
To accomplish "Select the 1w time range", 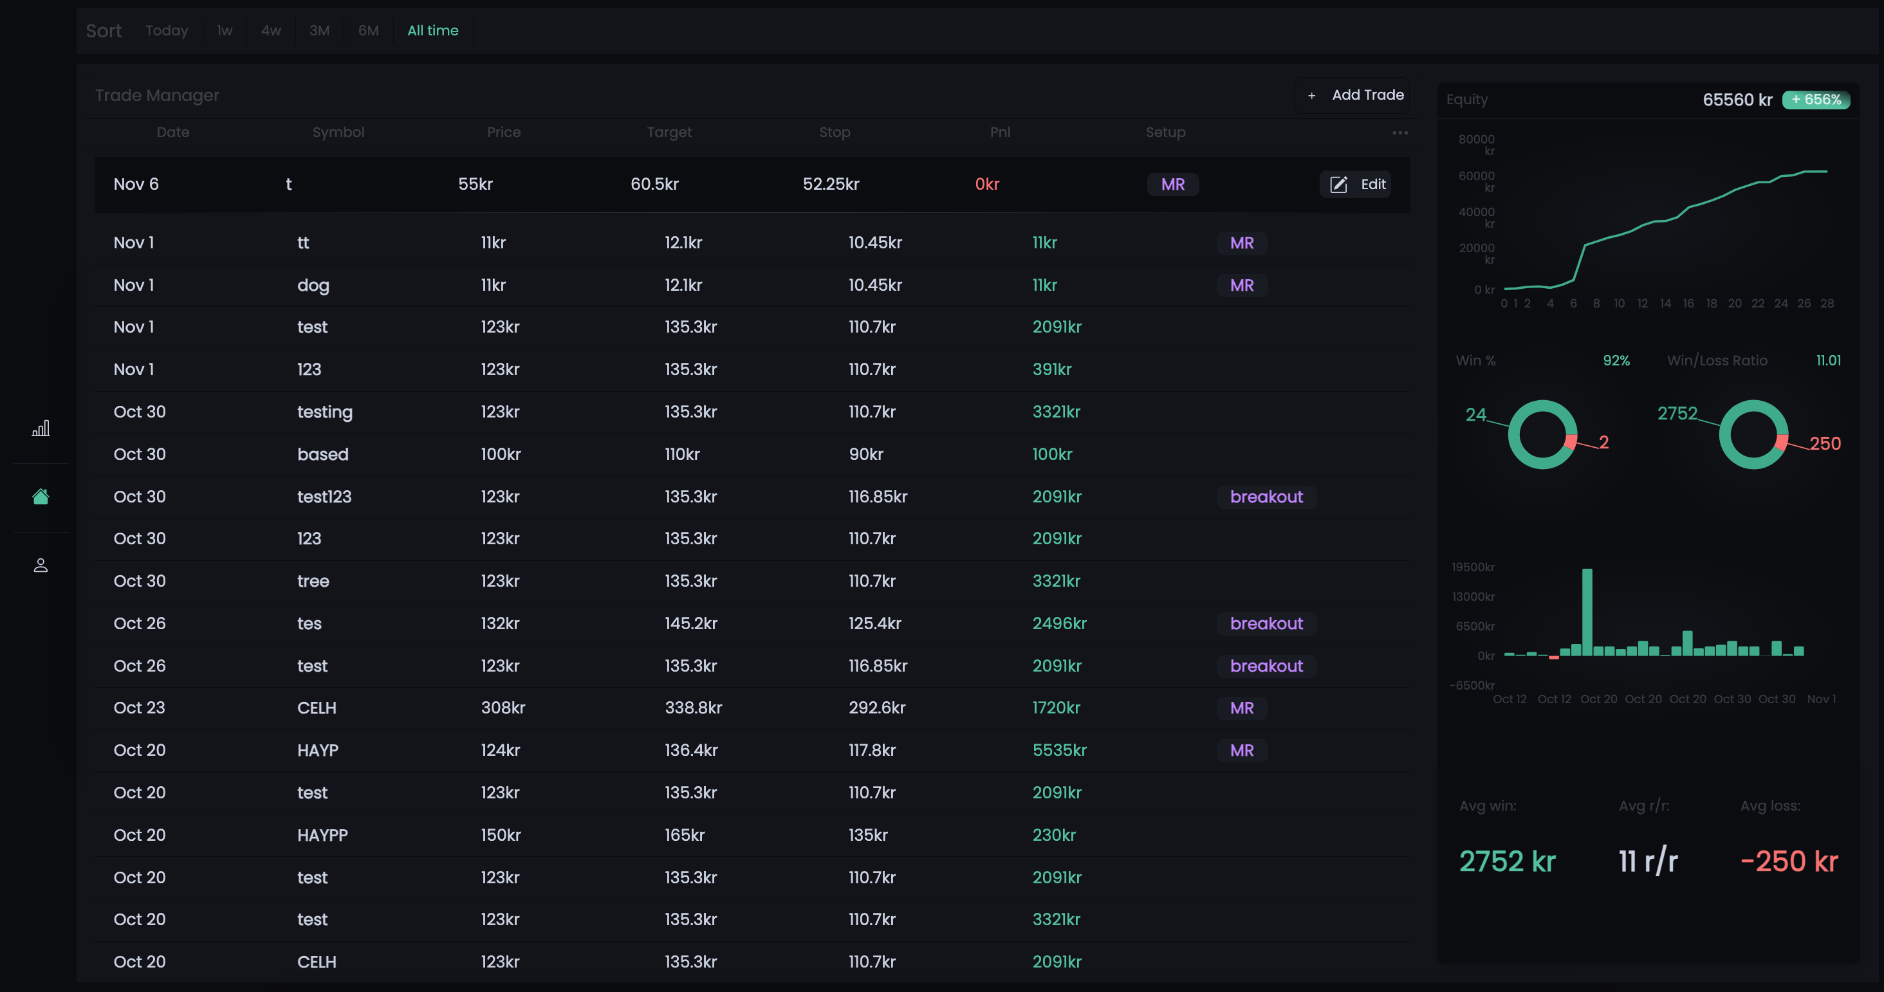I will pyautogui.click(x=225, y=31).
